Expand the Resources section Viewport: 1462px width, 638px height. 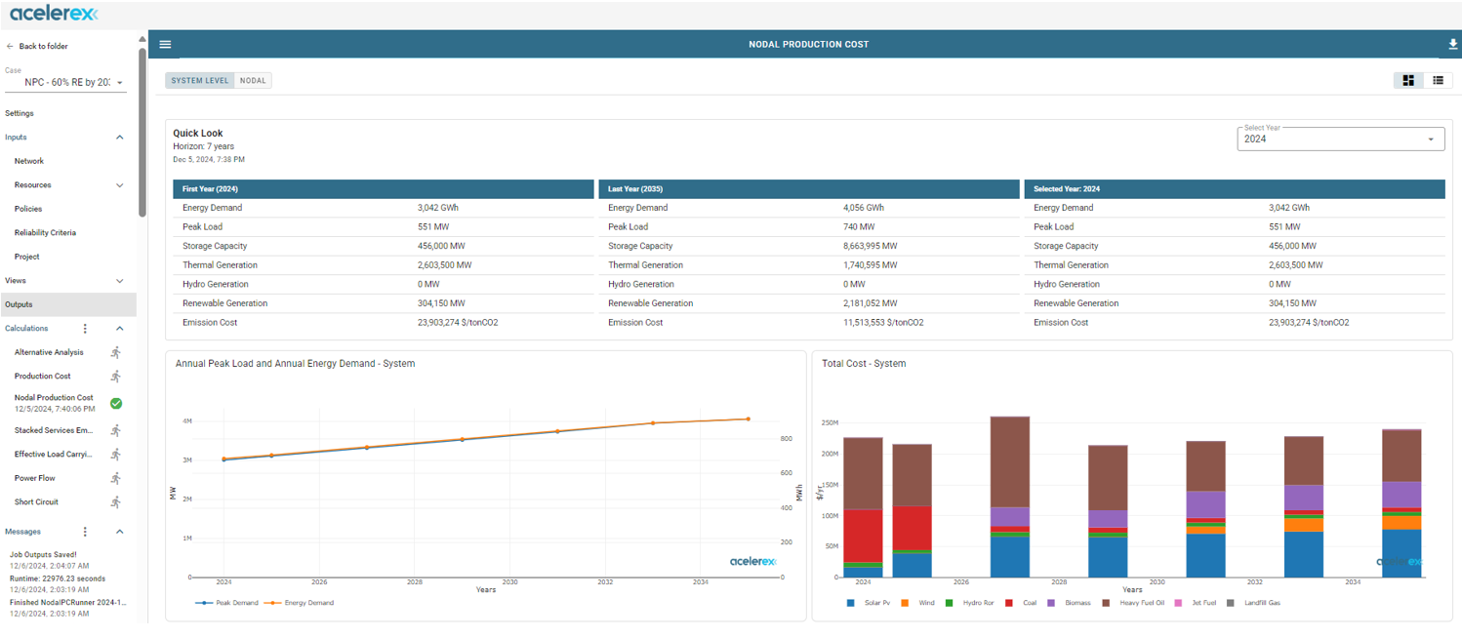coord(120,185)
